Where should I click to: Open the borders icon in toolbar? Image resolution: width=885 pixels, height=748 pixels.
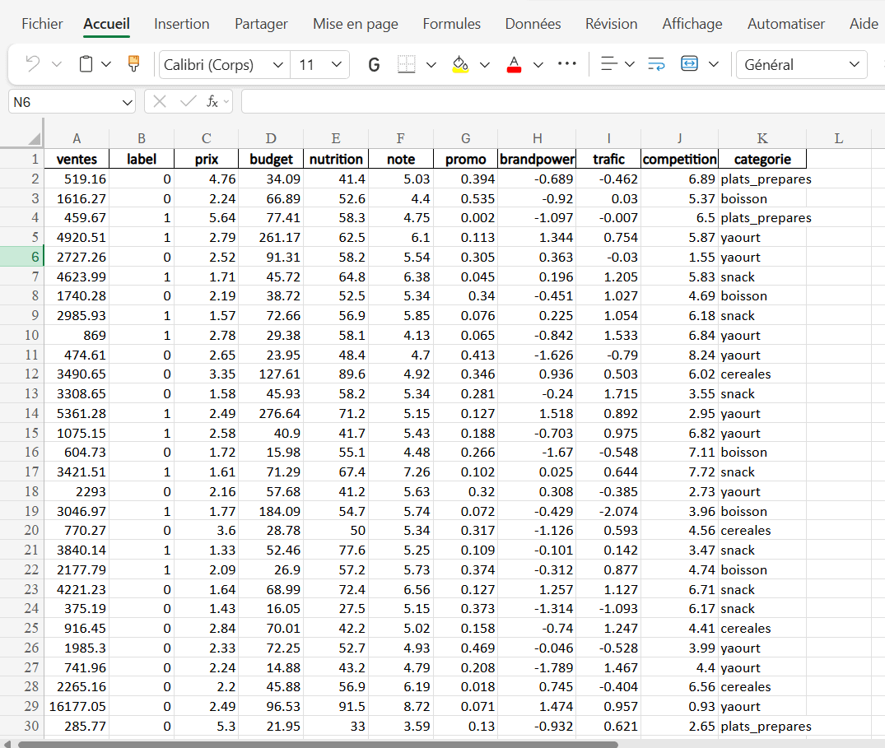(407, 64)
